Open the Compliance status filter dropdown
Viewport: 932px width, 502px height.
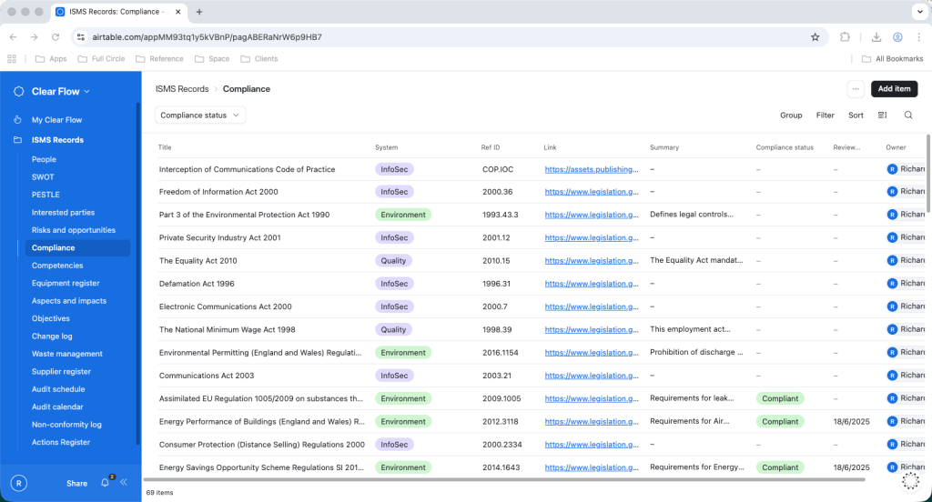point(200,115)
